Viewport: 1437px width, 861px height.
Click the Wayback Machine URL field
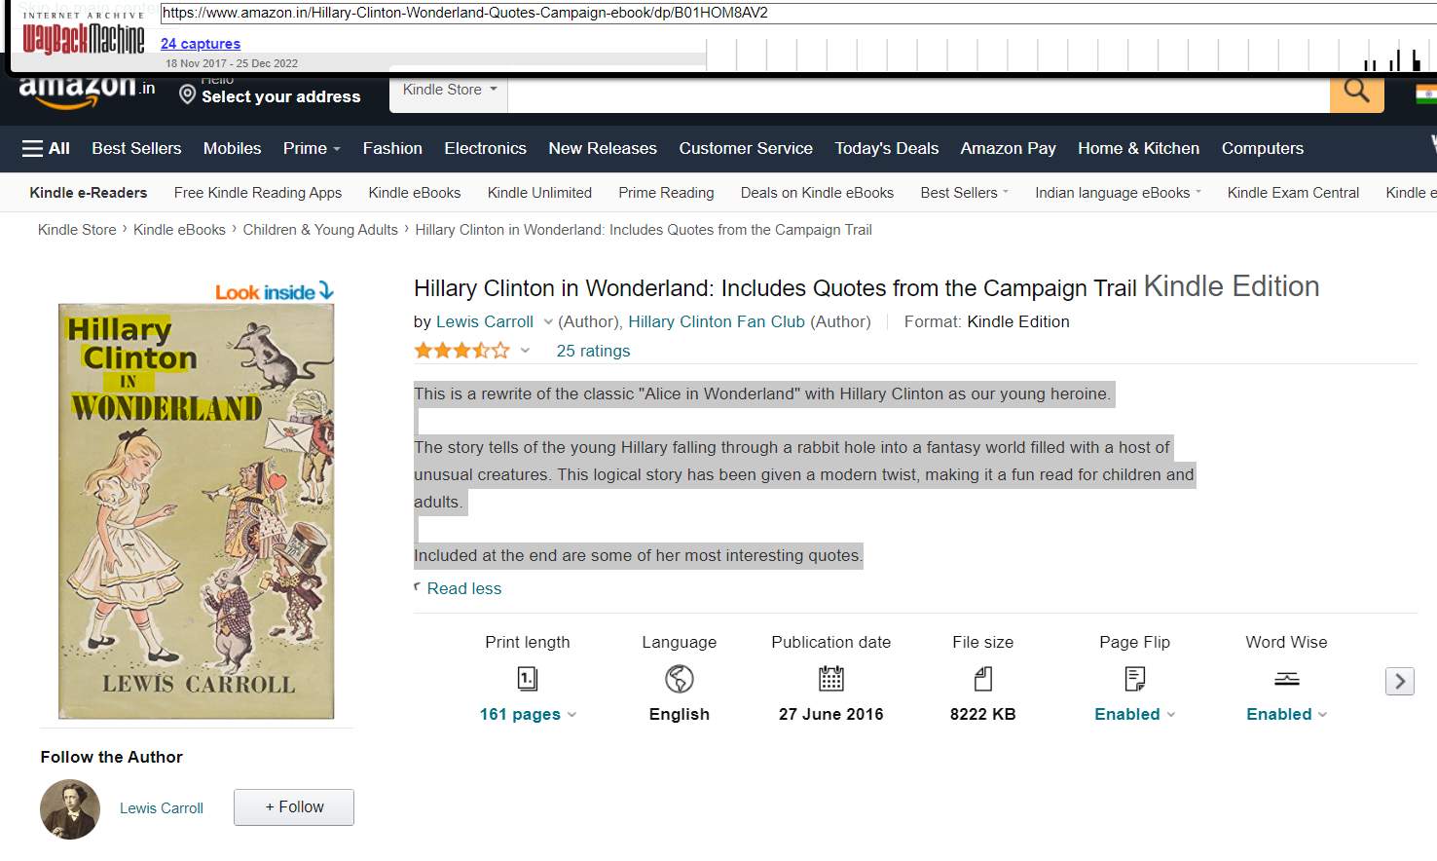[798, 14]
